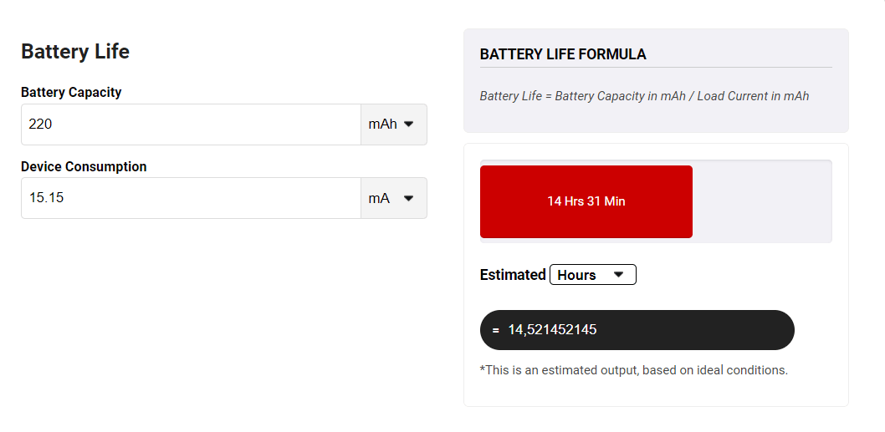Click the Device Consumption label
This screenshot has width=885, height=432.
(84, 166)
